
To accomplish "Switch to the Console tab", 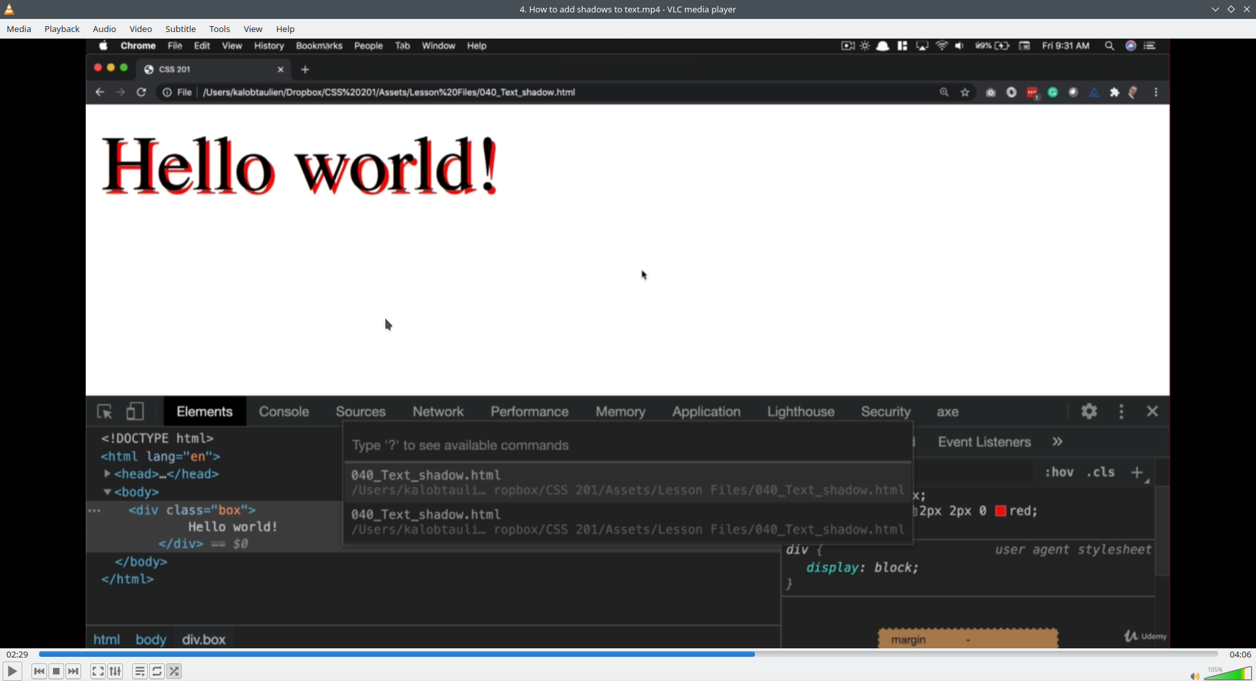I will click(284, 412).
